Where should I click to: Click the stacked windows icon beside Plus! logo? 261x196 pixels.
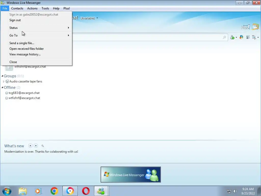[x=255, y=27]
